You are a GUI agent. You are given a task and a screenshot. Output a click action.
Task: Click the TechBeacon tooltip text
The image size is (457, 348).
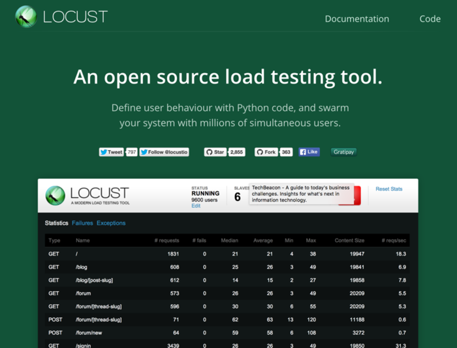click(301, 194)
